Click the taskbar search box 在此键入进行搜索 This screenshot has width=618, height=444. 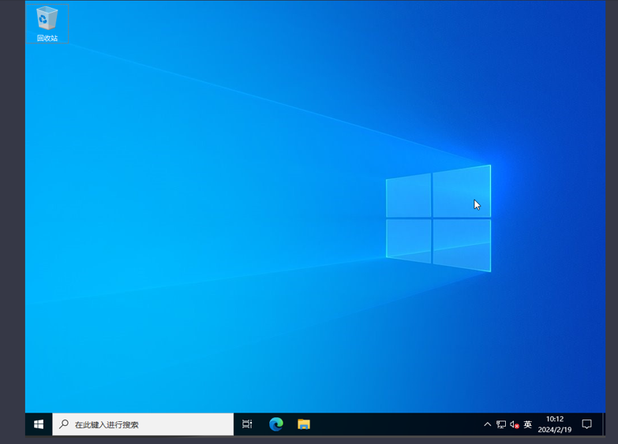tap(143, 424)
